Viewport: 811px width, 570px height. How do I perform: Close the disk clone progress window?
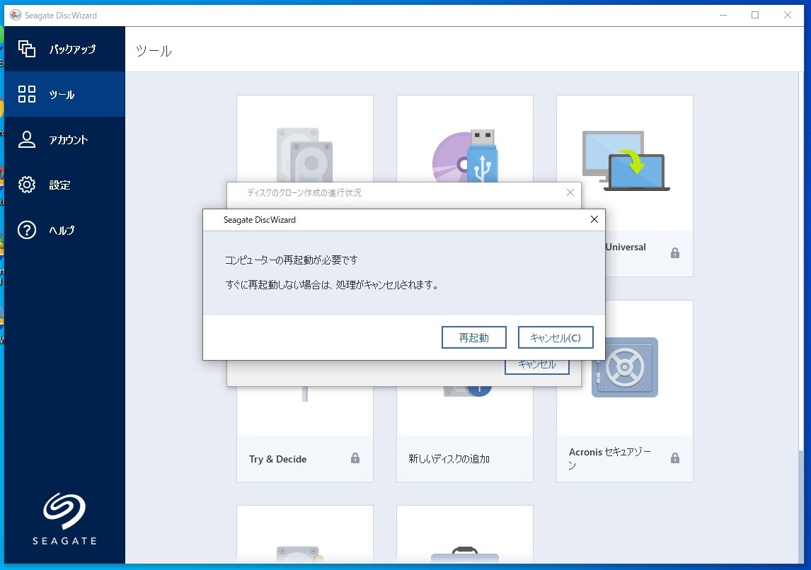coord(570,193)
